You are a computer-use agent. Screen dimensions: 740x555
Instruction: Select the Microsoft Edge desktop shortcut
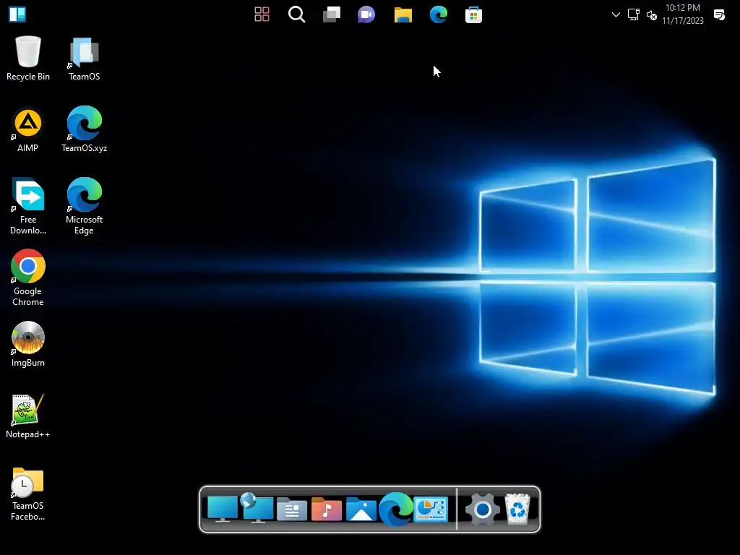pyautogui.click(x=84, y=206)
